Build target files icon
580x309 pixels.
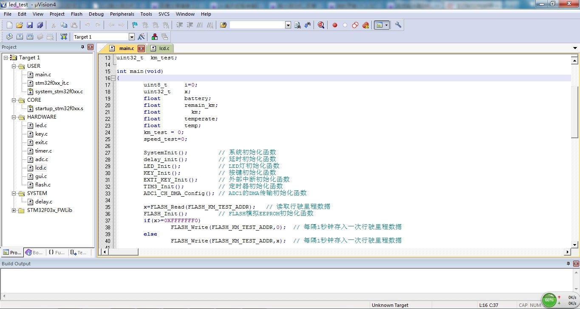(x=20, y=37)
